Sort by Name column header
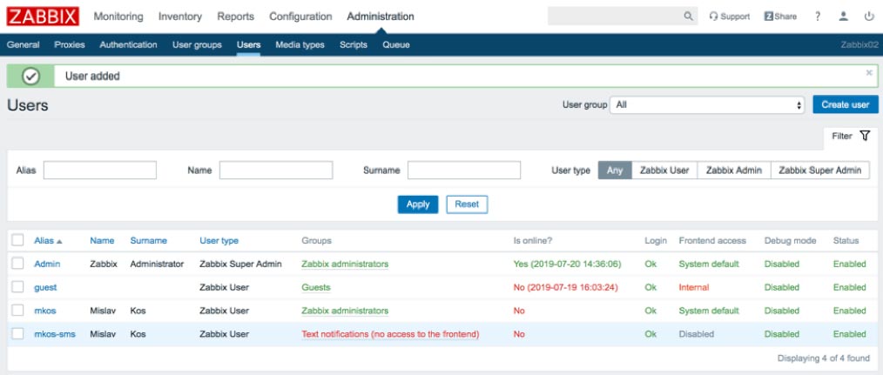Image resolution: width=883 pixels, height=375 pixels. 102,240
